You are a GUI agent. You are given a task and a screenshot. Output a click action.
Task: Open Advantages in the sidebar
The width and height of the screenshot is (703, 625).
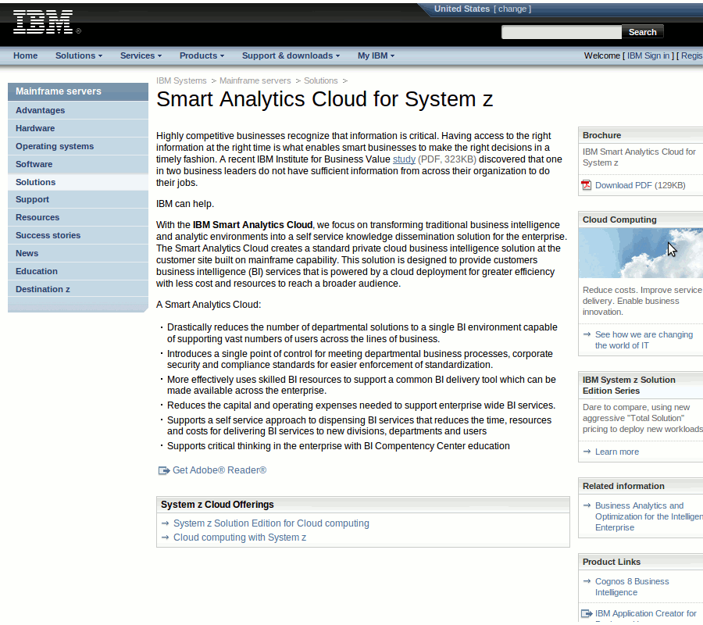pyautogui.click(x=78, y=110)
